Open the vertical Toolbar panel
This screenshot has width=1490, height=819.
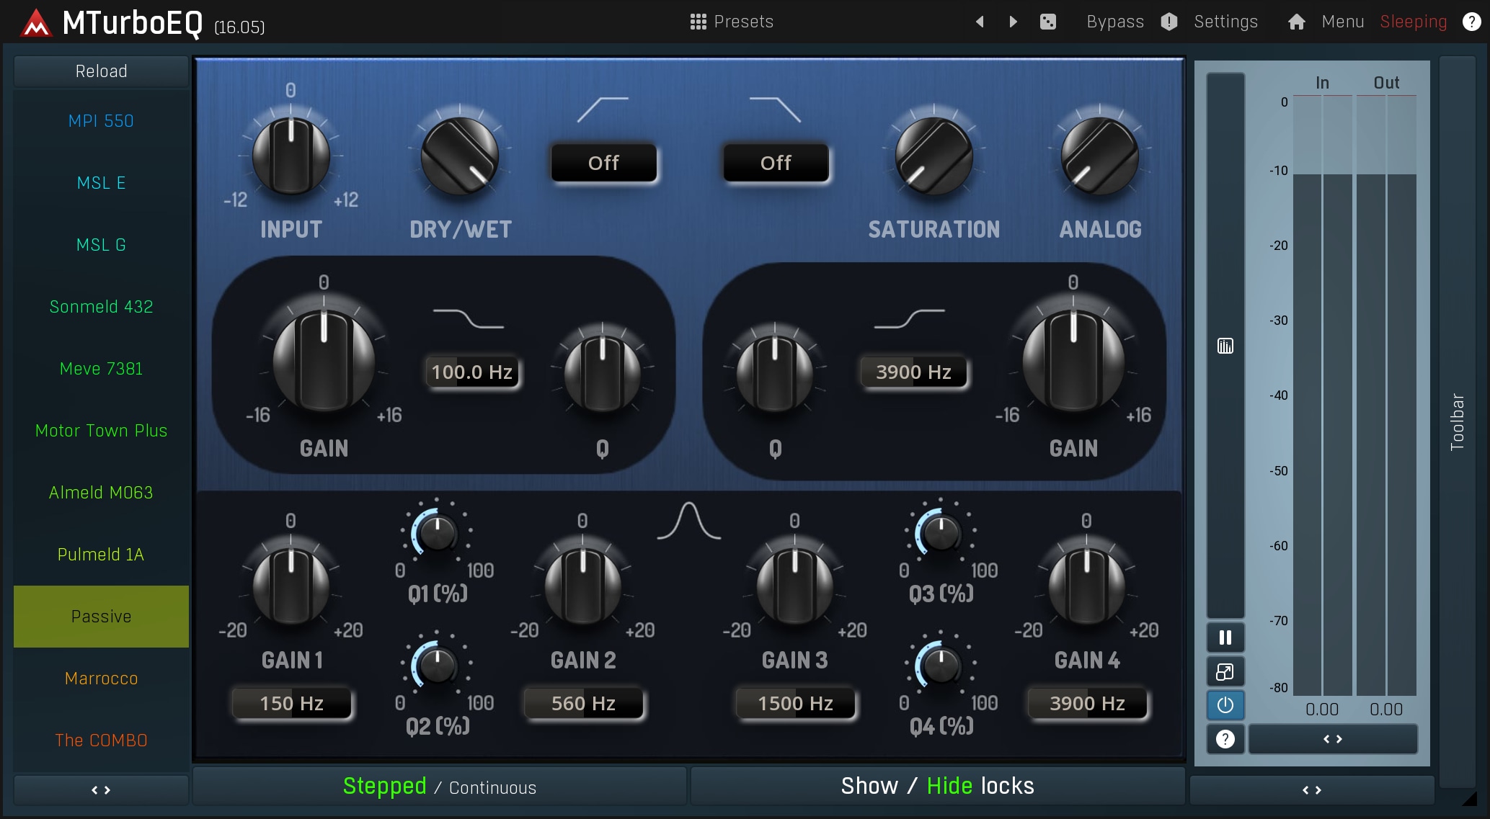click(x=1457, y=421)
